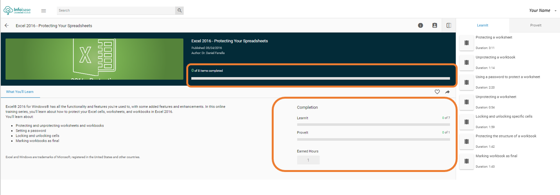This screenshot has height=195, width=560.
Task: Open lesson 'Unprotecting a workbook'
Action: pos(495,57)
